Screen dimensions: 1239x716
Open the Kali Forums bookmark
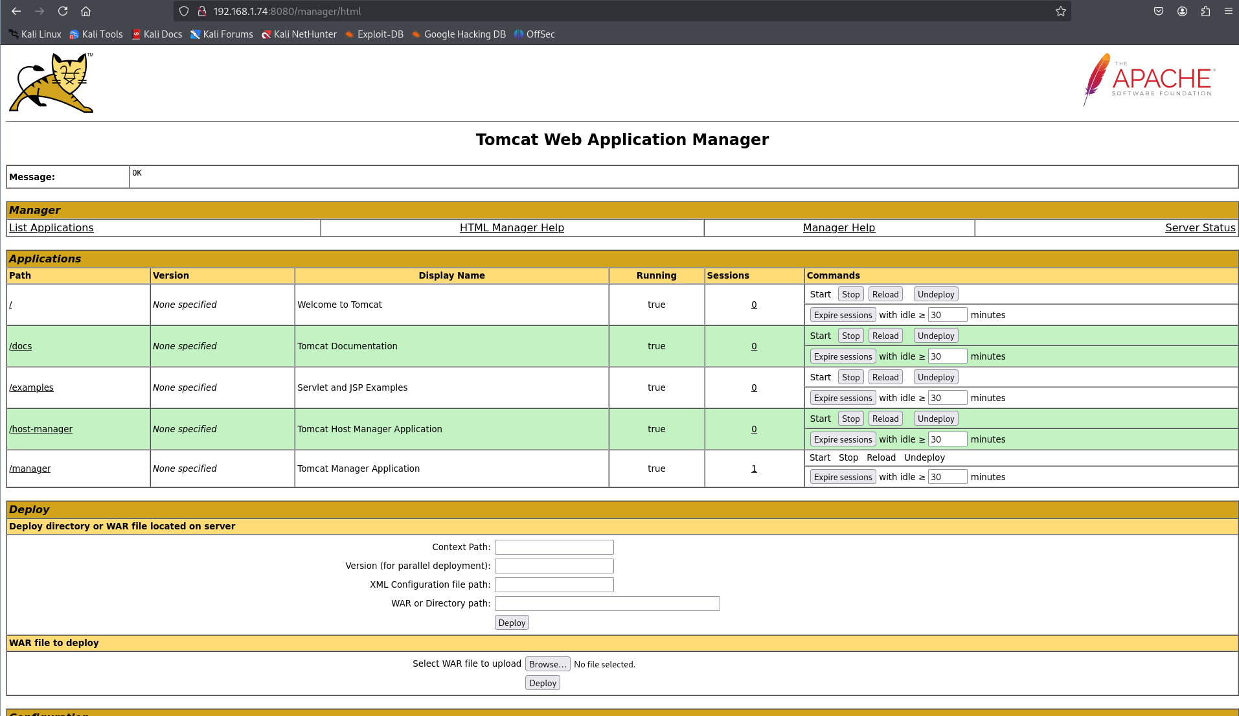pyautogui.click(x=222, y=34)
